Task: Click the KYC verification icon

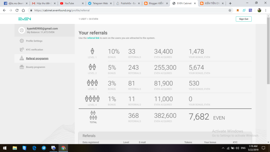Action: pyautogui.click(x=22, y=50)
